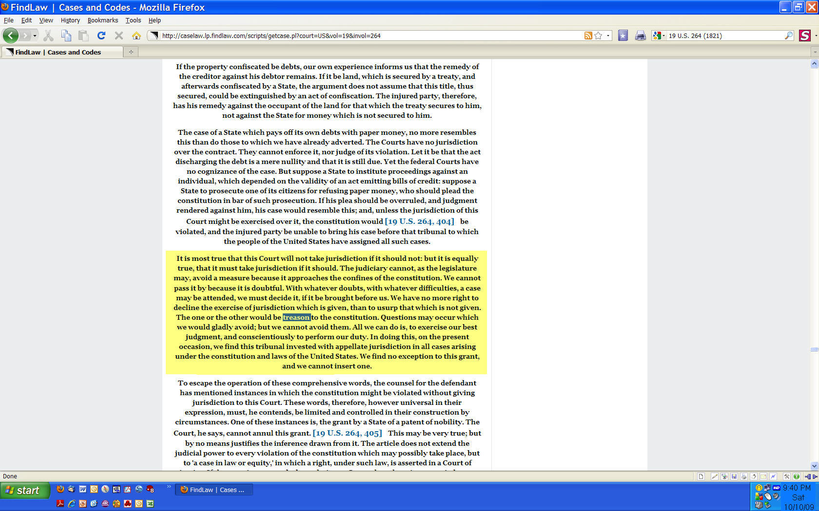
Task: Print the page with the printer icon
Action: (x=641, y=36)
